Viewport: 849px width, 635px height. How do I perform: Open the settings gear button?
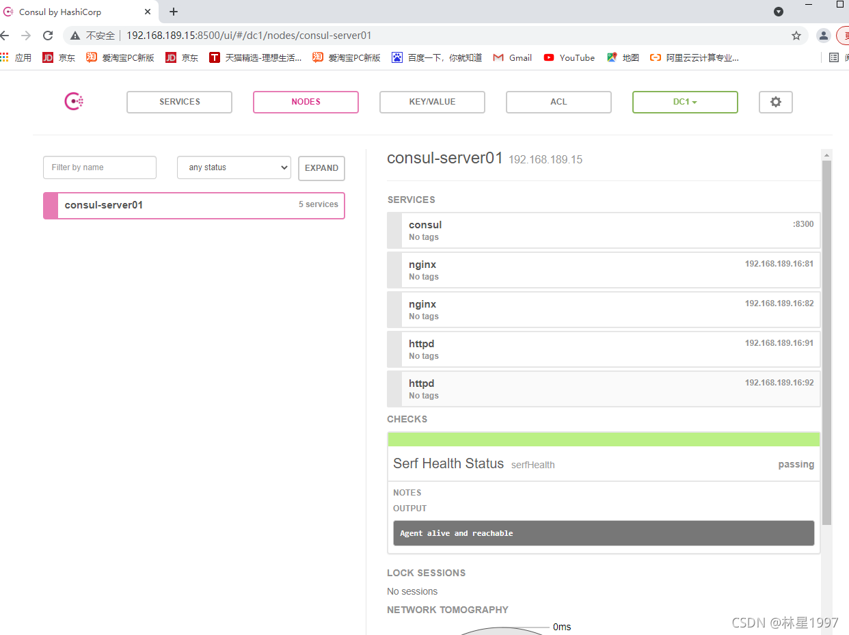tap(776, 102)
